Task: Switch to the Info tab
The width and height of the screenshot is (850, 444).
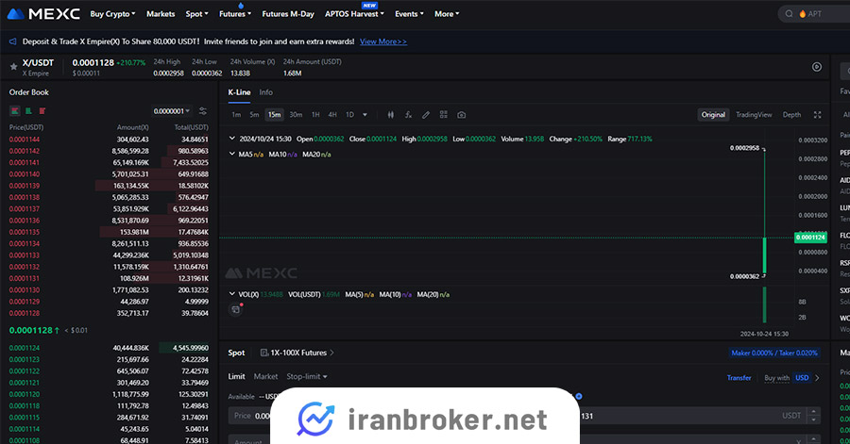Action: [x=265, y=92]
